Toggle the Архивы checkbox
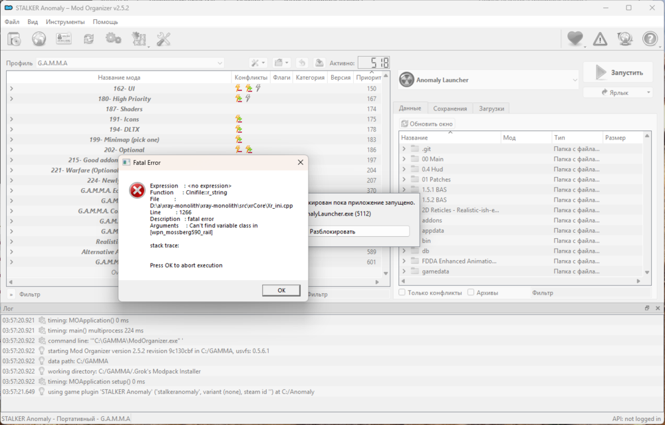Screen dimensions: 665x425 pos(471,292)
